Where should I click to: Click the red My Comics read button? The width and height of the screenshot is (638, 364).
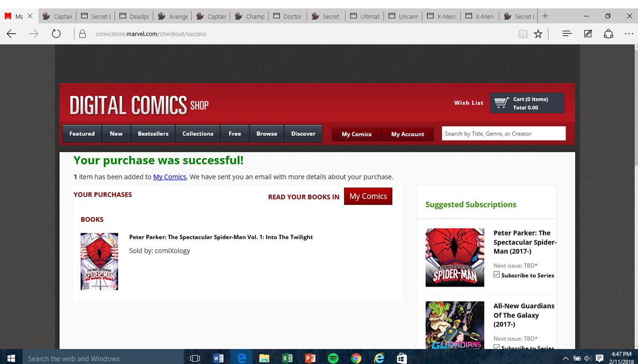[x=368, y=196]
